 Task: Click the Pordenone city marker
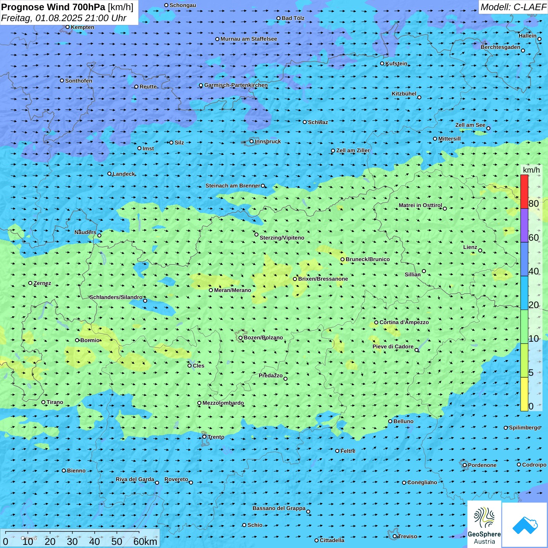tap(465, 465)
